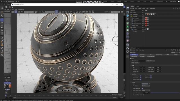The height and width of the screenshot is (101, 180).
Task: Click the camera icon in side palette
Action: (x=127, y=48)
